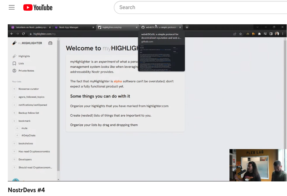Open the tab search chevron dropdown
287x196 pixels.
click(x=258, y=27)
